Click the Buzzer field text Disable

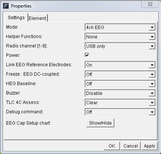(x=94, y=93)
